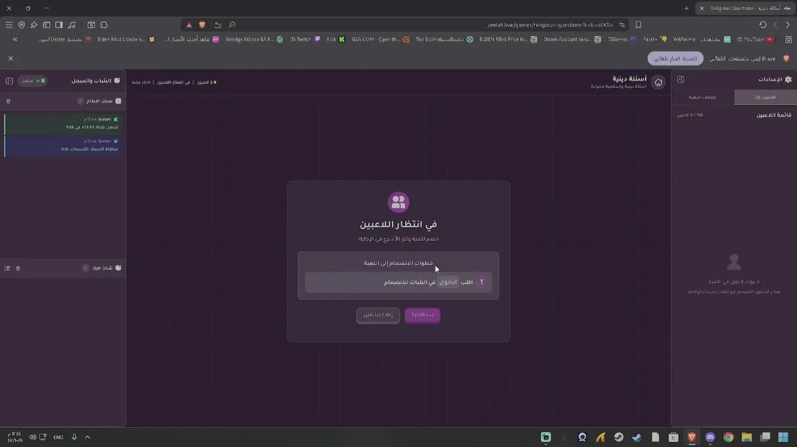Open the WitAnime bookmark
The image size is (797, 447).
coord(702,39)
